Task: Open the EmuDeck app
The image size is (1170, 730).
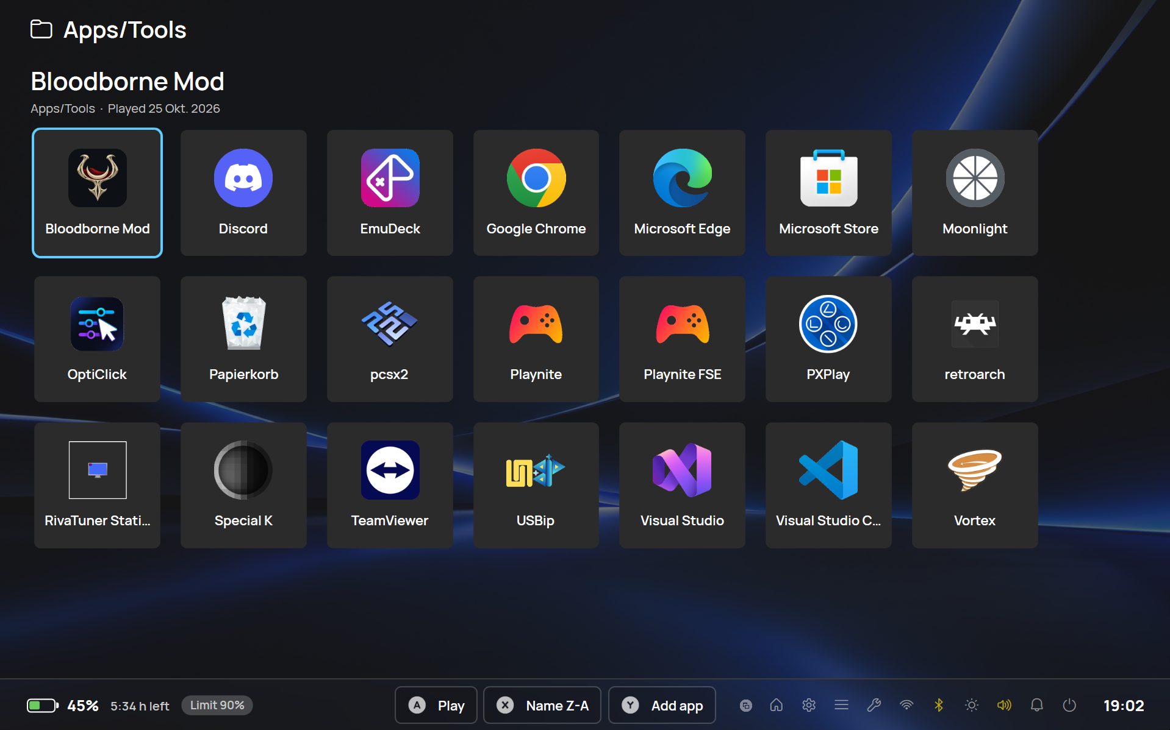Action: pyautogui.click(x=390, y=193)
